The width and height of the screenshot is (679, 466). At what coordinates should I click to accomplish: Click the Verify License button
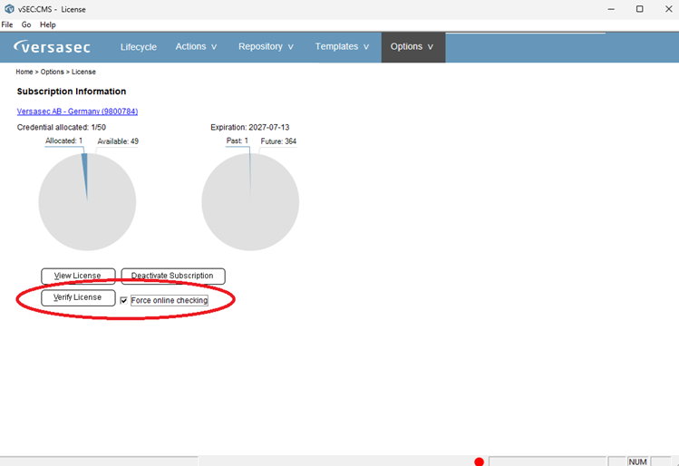78,297
